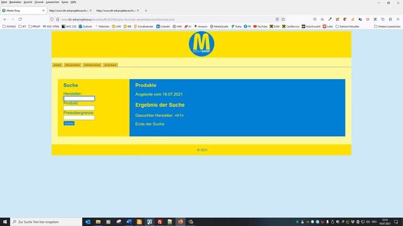Click the site security padlock icon
This screenshot has height=226, width=403.
tap(57, 19)
